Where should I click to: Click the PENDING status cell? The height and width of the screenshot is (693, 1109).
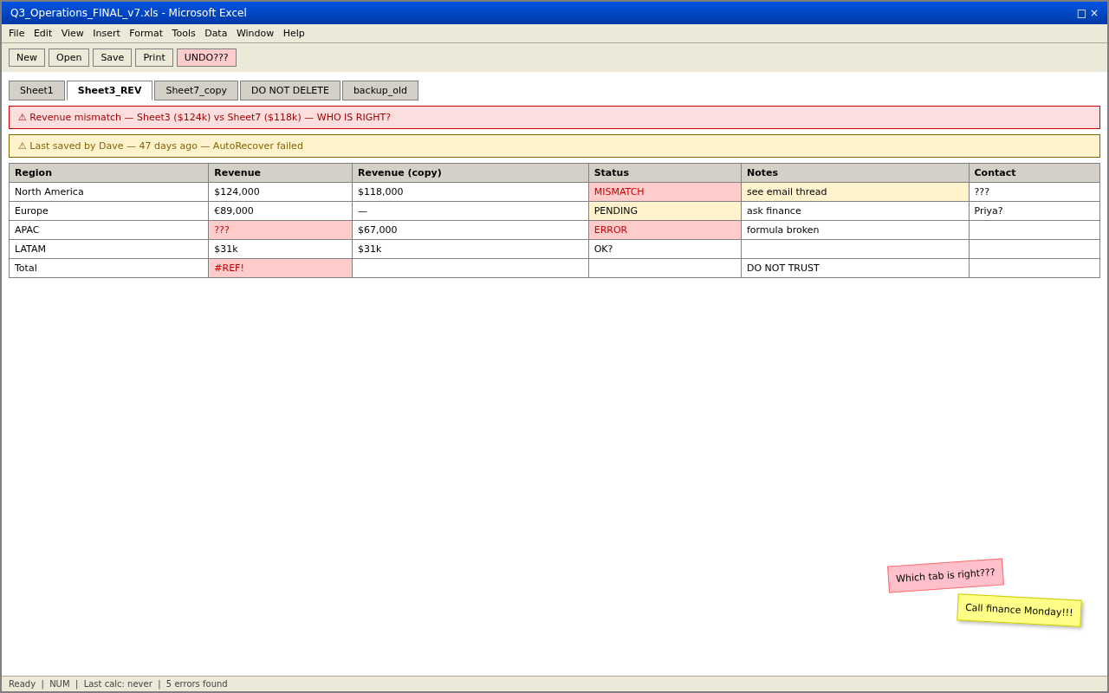pyautogui.click(x=665, y=211)
